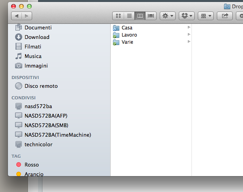Image resolution: width=243 pixels, height=192 pixels.
Task: Expand the Varie folder arrow
Action: click(x=189, y=42)
